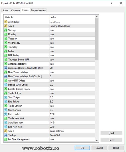Click the boolean icon beside Lot Size Management
This screenshot has height=152, width=126.
click(x=6, y=139)
